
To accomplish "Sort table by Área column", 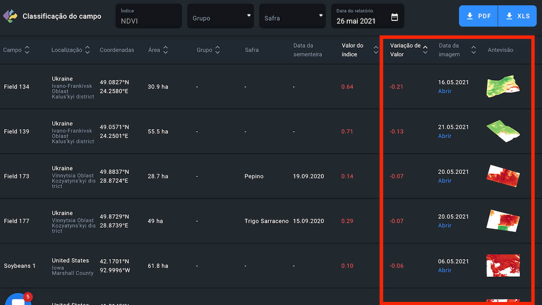I will 166,50.
